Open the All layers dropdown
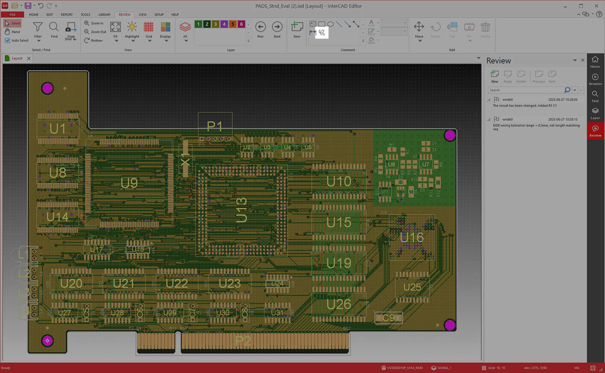 click(186, 41)
